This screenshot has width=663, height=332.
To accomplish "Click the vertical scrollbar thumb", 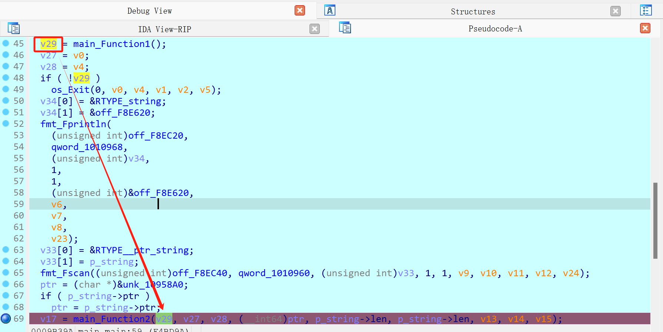I will (x=655, y=220).
